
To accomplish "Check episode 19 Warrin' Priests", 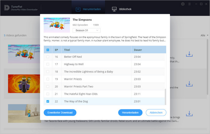I will tap(48, 79).
